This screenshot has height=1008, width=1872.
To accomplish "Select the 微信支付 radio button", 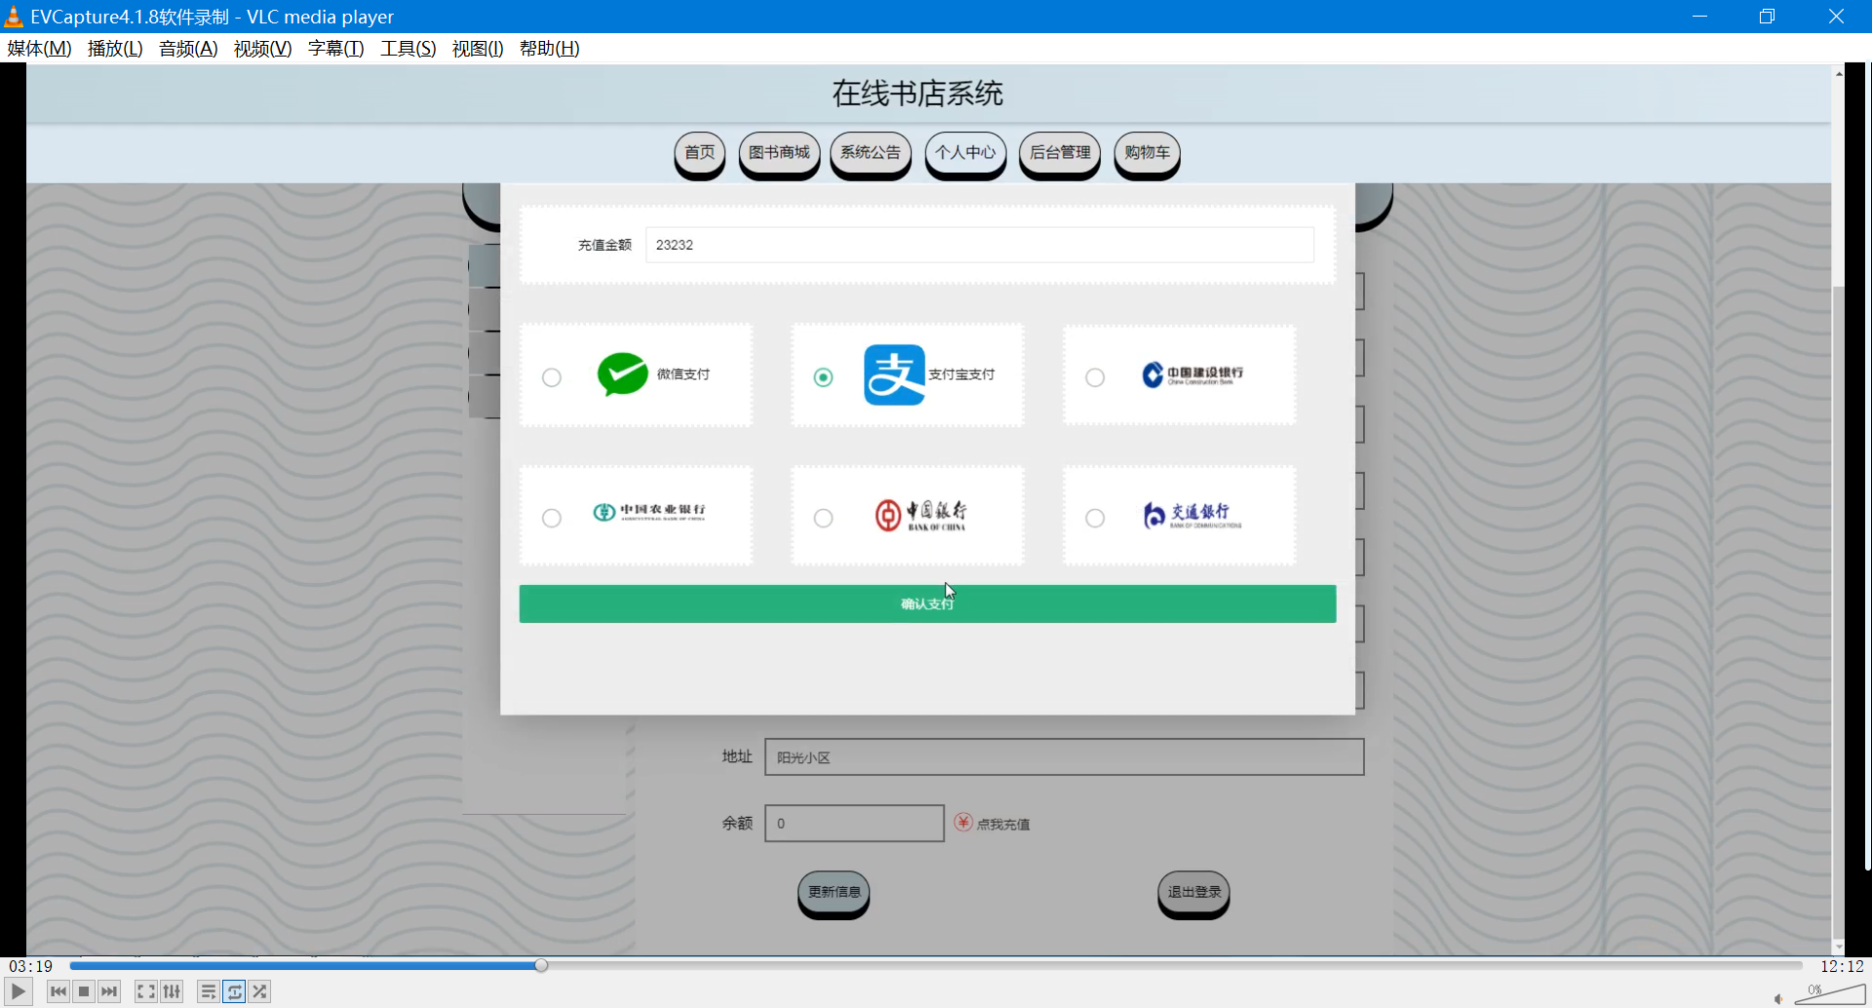I will 552,377.
